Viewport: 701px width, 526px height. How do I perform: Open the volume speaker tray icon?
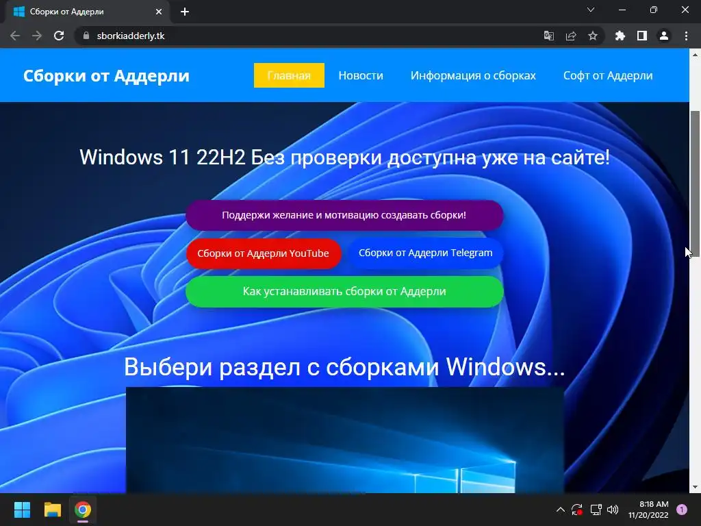click(613, 510)
